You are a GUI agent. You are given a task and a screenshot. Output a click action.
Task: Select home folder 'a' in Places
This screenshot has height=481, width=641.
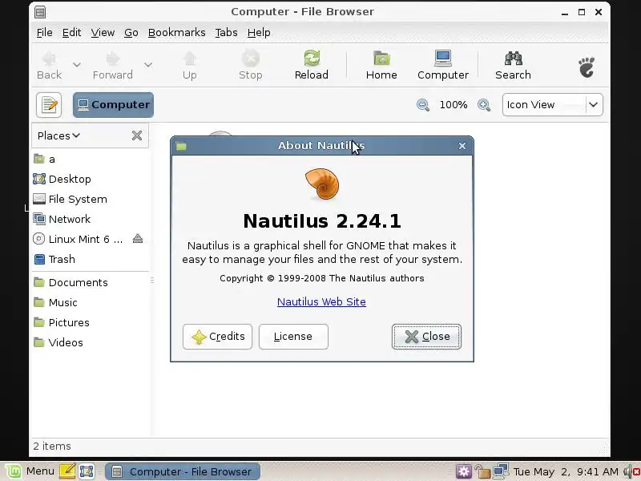[90, 159]
